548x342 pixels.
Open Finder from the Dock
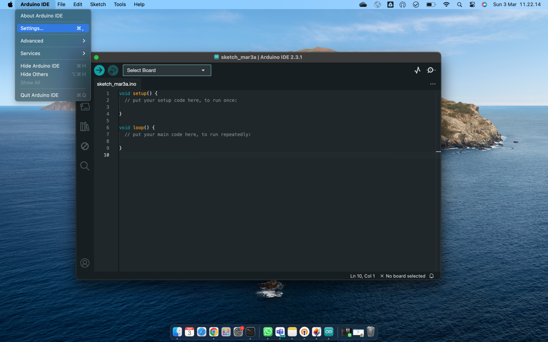(x=177, y=332)
